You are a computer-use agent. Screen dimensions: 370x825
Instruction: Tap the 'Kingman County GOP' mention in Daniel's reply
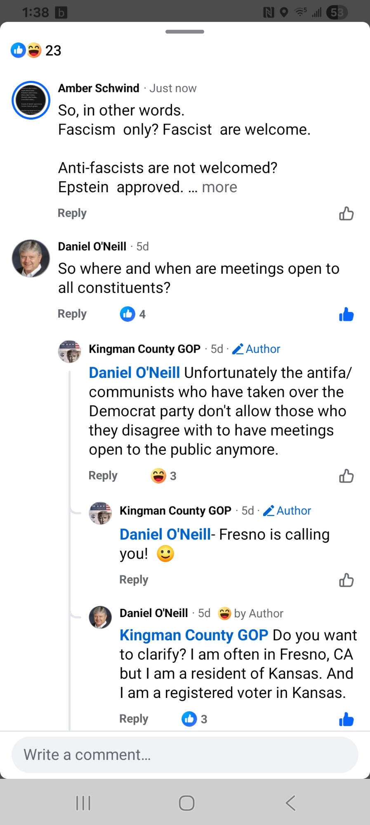click(194, 635)
